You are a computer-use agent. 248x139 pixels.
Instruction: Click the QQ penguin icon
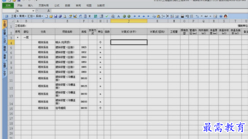pyautogui.click(x=225, y=16)
